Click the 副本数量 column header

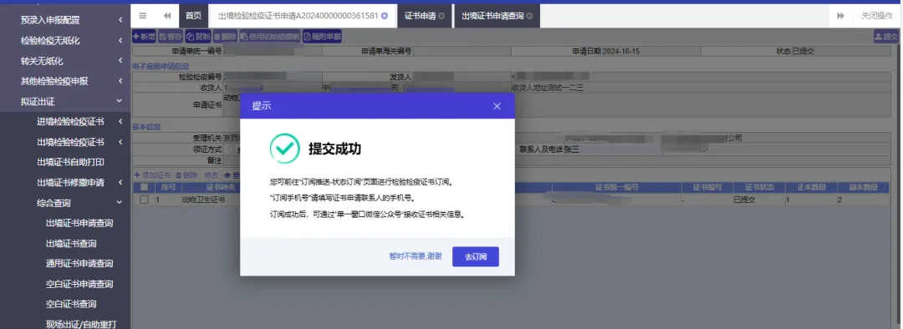863,188
